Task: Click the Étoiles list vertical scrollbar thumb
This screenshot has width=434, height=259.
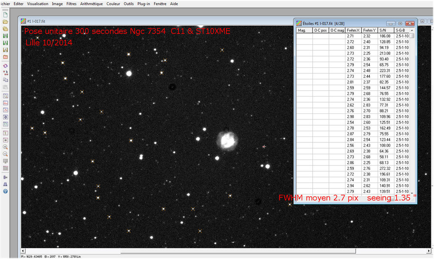Action: (412, 36)
